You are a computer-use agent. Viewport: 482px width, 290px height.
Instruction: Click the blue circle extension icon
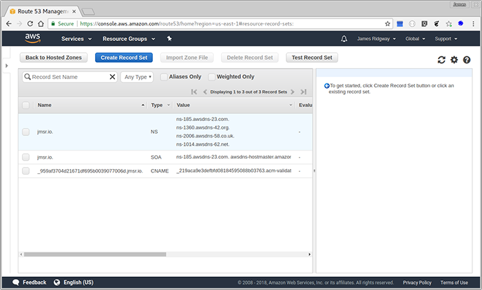point(461,23)
